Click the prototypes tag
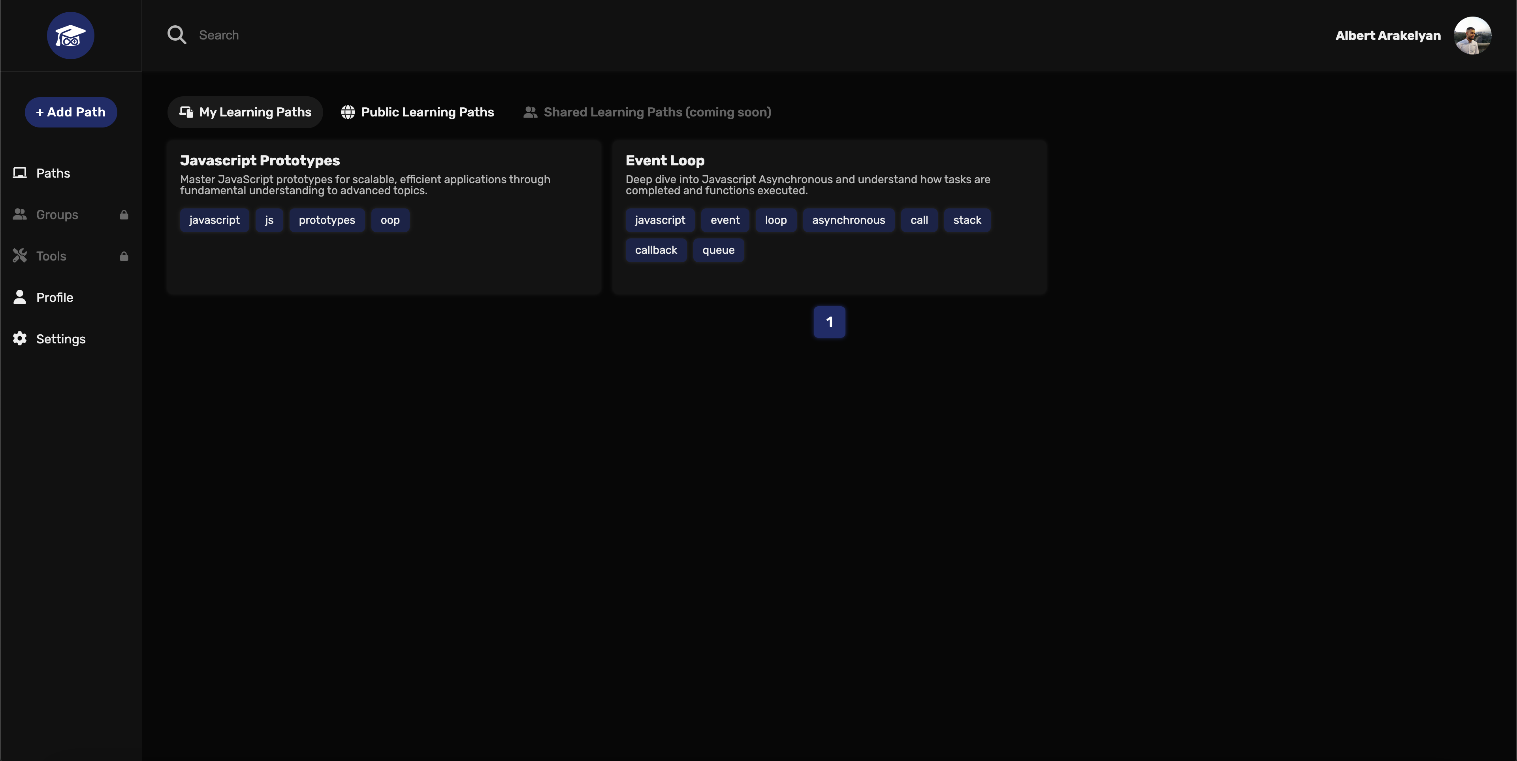Viewport: 1517px width, 761px height. pos(327,220)
